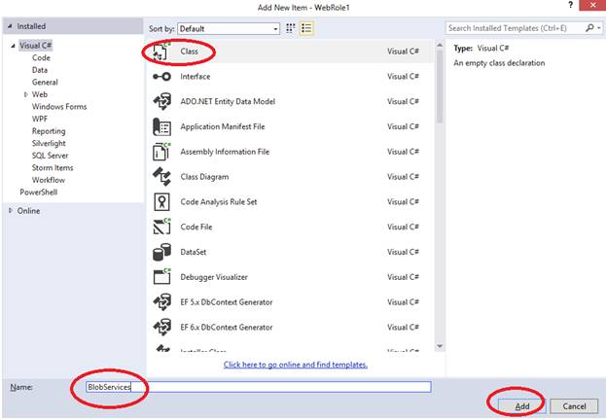This screenshot has width=606, height=420.
Task: Choose the ADO.NET Entity Data Model icon
Action: click(x=161, y=102)
